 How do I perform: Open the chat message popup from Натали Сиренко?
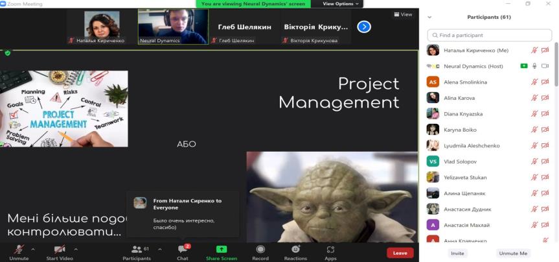coord(183,214)
